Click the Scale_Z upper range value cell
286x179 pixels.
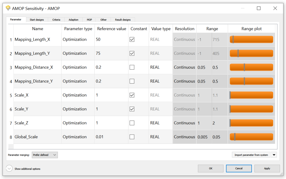[x=220, y=123]
